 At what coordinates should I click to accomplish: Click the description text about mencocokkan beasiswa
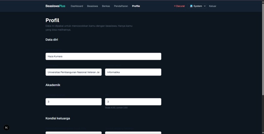89,28
